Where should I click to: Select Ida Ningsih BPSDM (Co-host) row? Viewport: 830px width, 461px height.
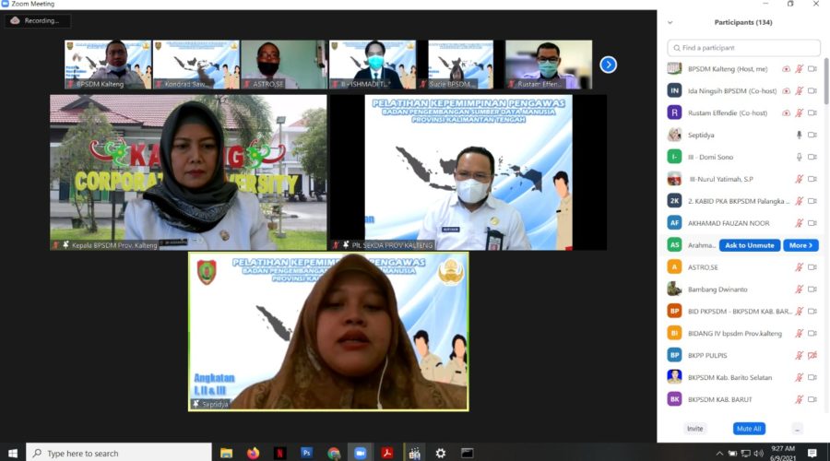741,91
